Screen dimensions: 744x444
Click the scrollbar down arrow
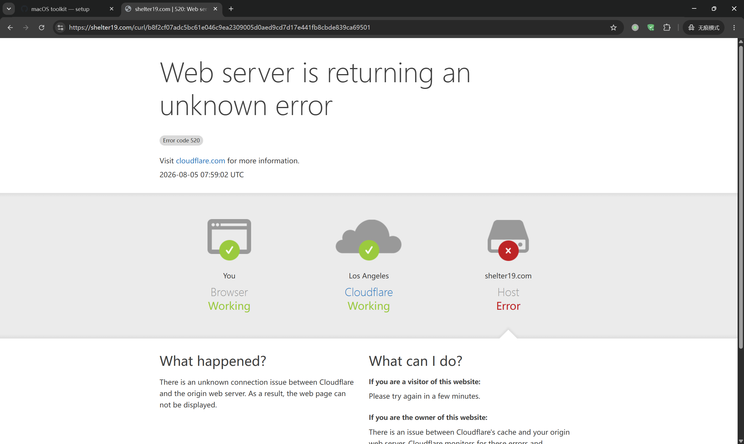pos(741,441)
